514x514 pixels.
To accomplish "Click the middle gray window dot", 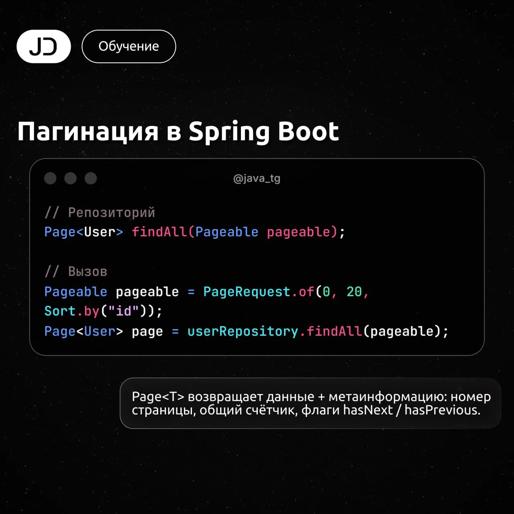I will 71,178.
